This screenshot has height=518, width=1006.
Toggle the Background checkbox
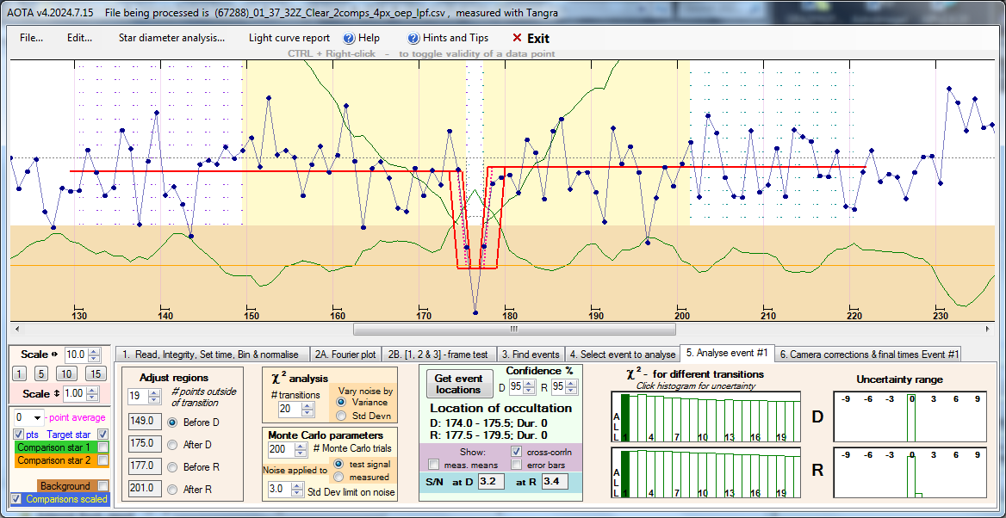(x=103, y=486)
